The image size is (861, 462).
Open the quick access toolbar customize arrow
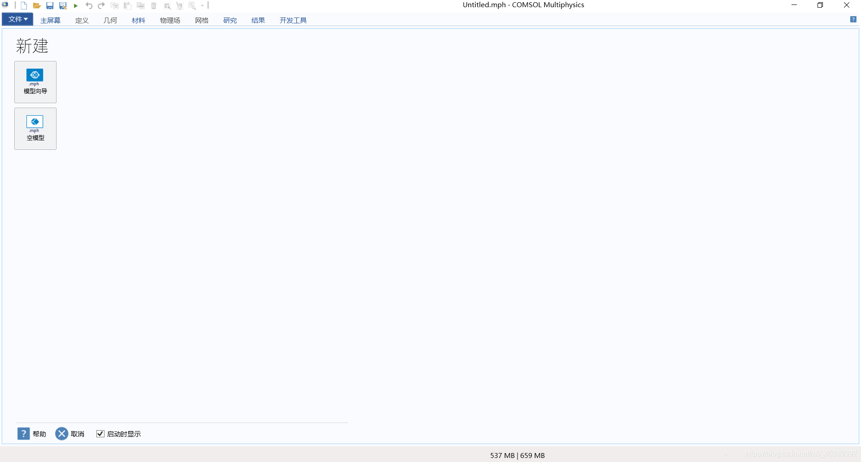click(x=202, y=6)
